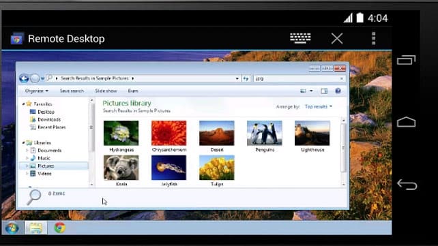The height and width of the screenshot is (246, 438).
Task: Select the Desert thumbnail
Action: 217,133
